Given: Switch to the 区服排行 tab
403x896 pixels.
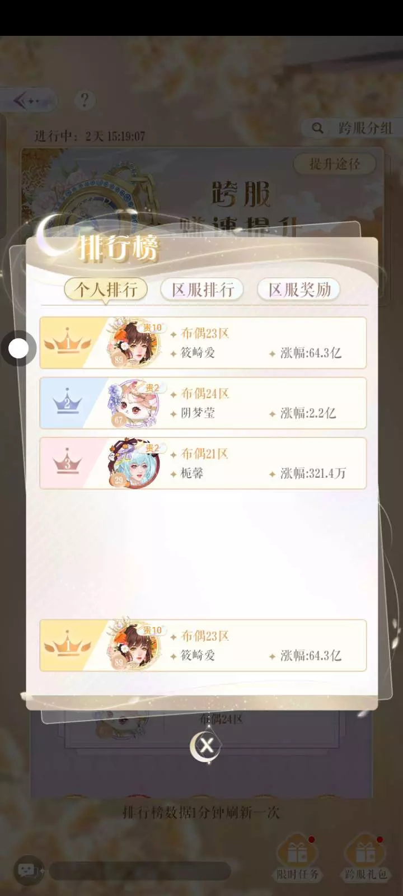Looking at the screenshot, I should [x=203, y=290].
